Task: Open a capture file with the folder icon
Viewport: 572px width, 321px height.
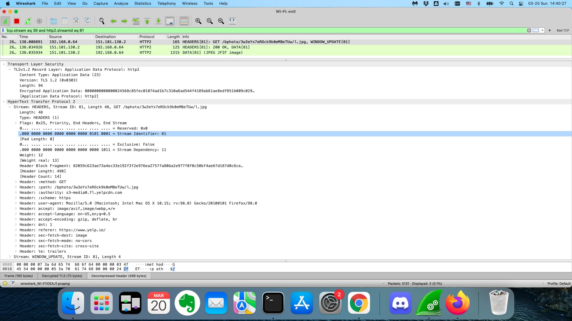Action: (x=54, y=21)
